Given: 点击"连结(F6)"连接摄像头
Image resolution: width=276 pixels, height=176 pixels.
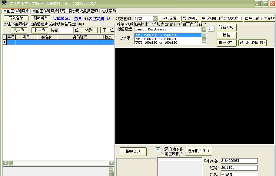Looking at the screenshot, I should tap(226, 27).
